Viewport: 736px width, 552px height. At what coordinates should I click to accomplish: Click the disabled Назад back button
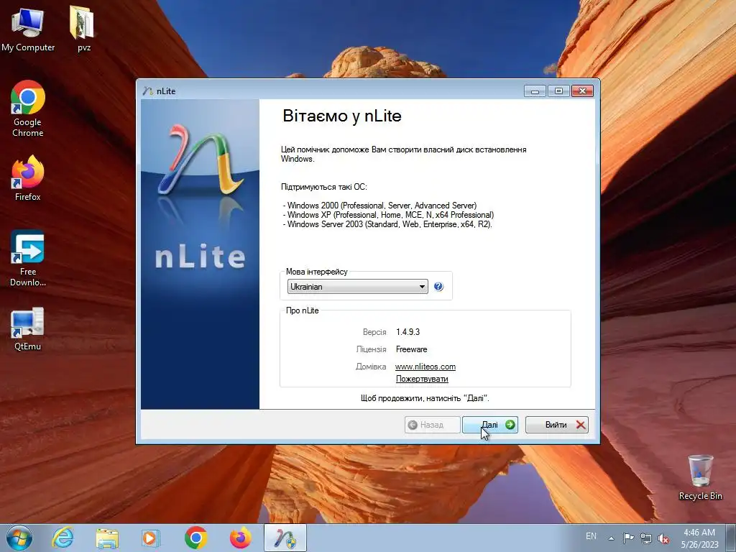point(432,425)
